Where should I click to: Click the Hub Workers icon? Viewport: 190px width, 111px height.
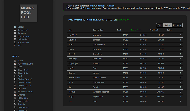point(15,39)
